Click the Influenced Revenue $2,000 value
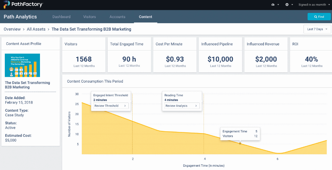 [x=266, y=59]
